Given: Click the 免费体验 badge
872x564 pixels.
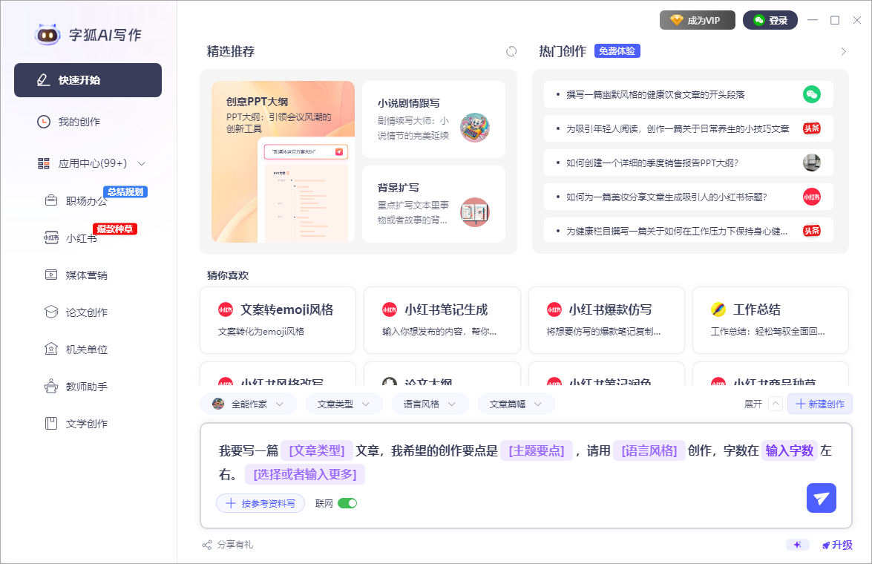Looking at the screenshot, I should 617,51.
